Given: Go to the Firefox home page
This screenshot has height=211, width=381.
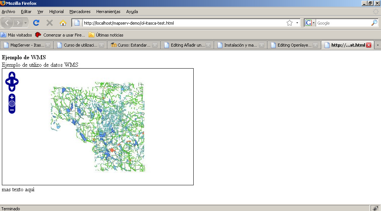Looking at the screenshot, I should (x=63, y=23).
